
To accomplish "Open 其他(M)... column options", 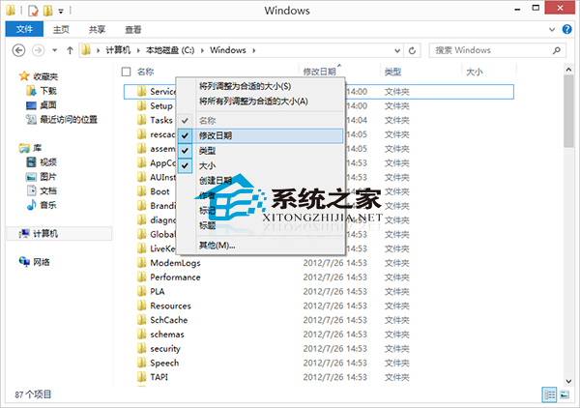I will [x=260, y=246].
